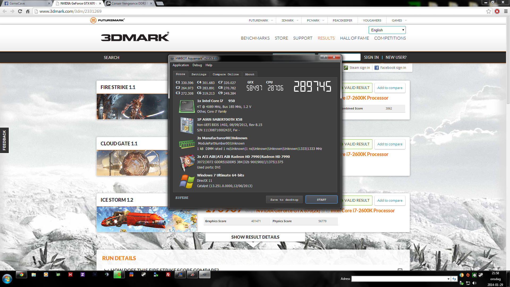Switch to the Settings tab in Aquamark
The width and height of the screenshot is (510, 287).
tap(199, 74)
